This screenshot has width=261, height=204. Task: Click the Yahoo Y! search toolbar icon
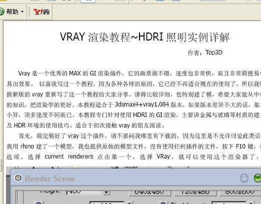41,12
